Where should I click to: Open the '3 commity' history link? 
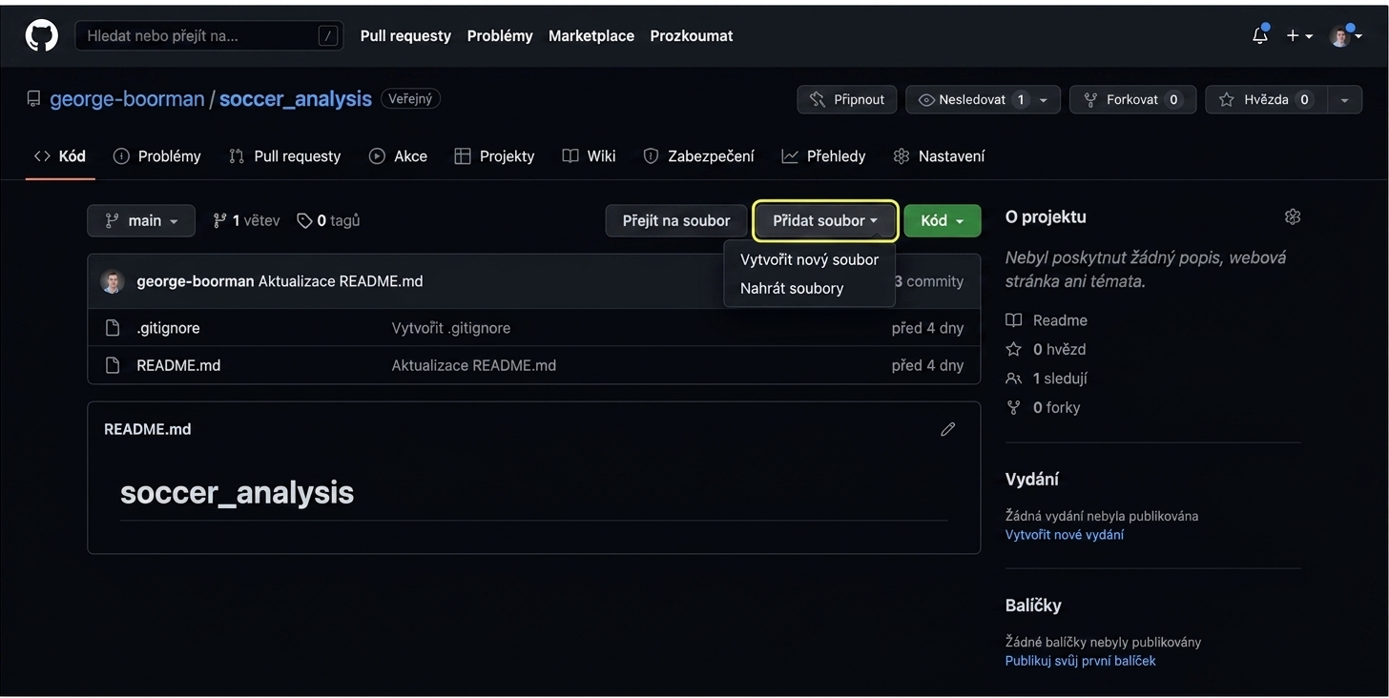[928, 281]
